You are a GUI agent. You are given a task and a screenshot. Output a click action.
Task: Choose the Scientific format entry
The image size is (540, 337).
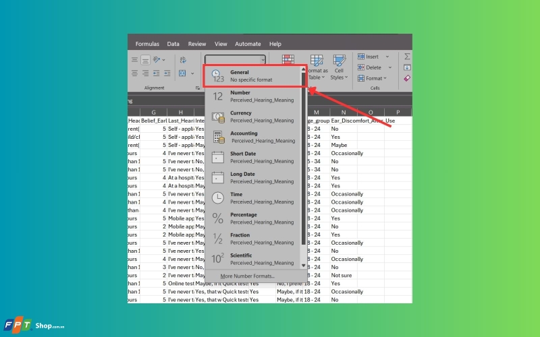[x=253, y=259]
